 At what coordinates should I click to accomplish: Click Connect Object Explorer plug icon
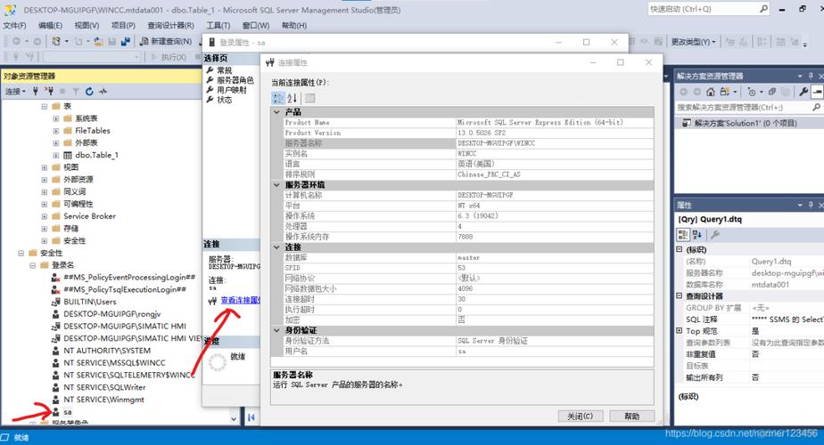[35, 92]
